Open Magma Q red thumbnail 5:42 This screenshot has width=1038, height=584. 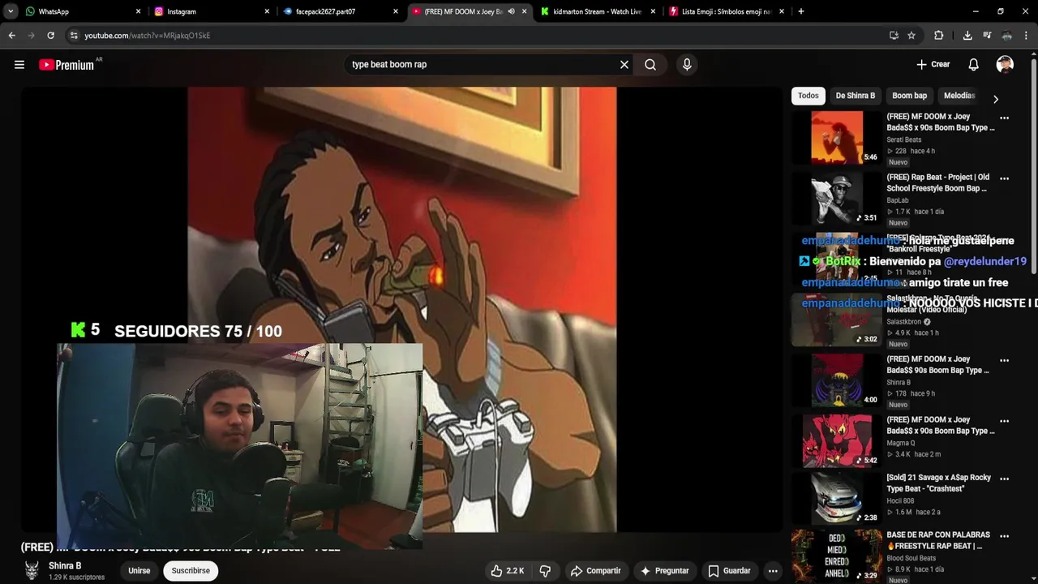click(x=837, y=441)
